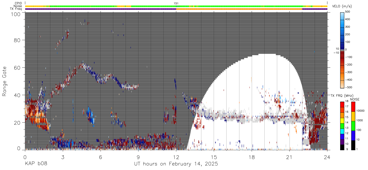Screen dimensions: 368x170
Task: Click the '21' UT hour tick label
Action: click(x=289, y=157)
